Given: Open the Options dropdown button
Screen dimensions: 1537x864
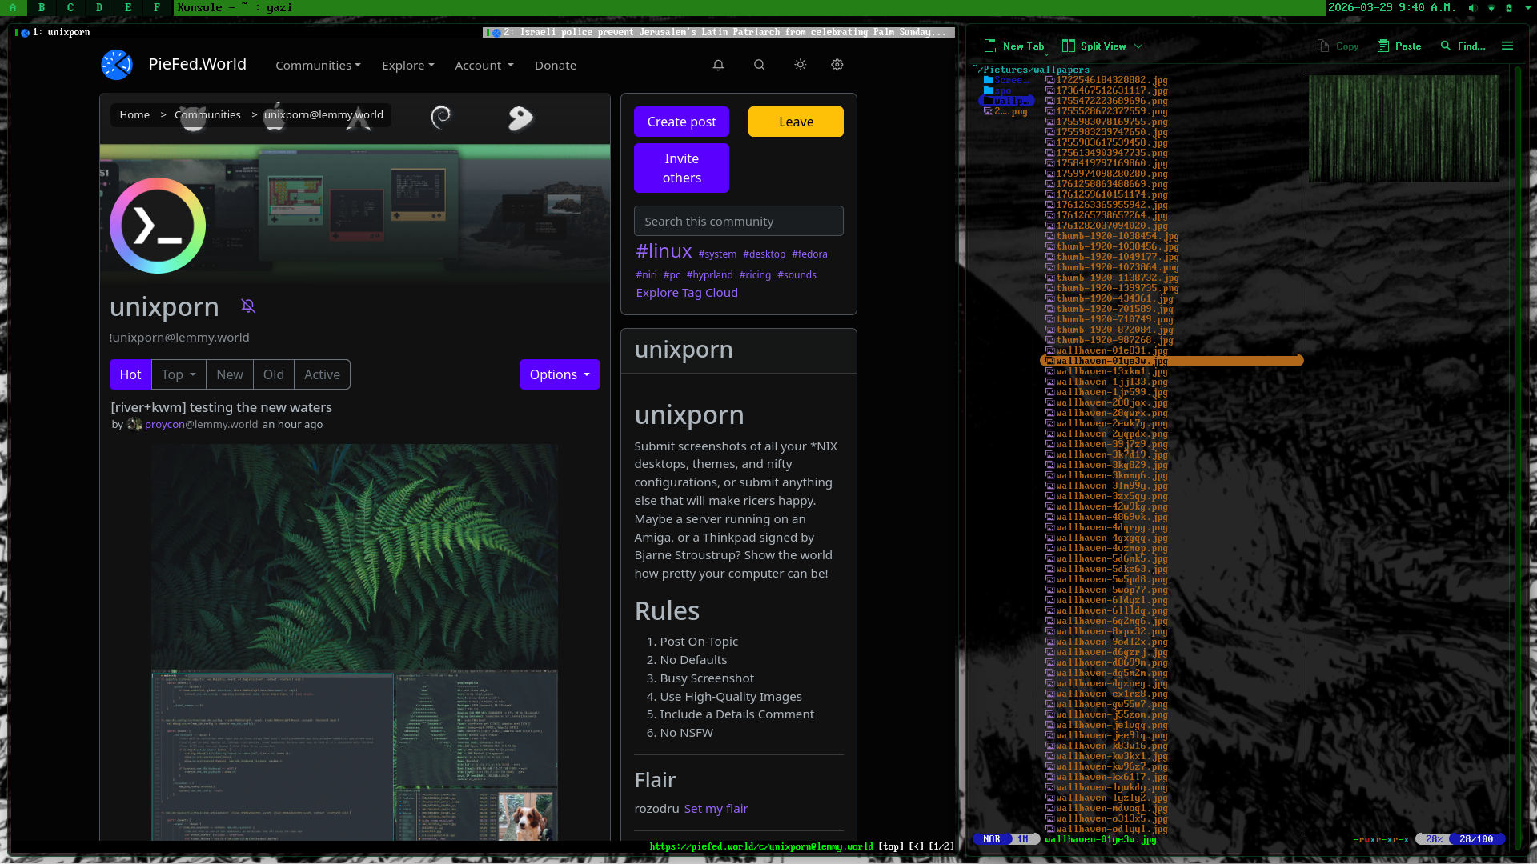Looking at the screenshot, I should pos(560,374).
